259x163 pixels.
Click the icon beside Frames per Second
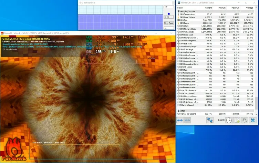point(178,114)
